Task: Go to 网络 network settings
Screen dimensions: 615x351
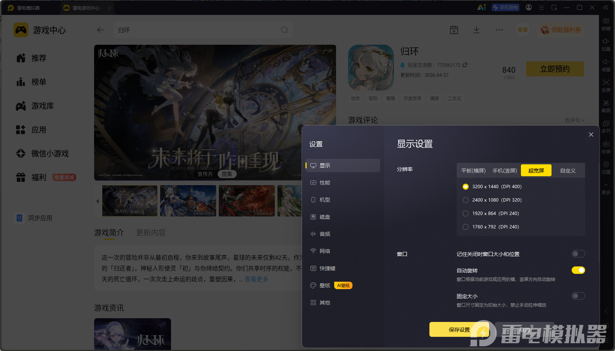Action: point(343,251)
